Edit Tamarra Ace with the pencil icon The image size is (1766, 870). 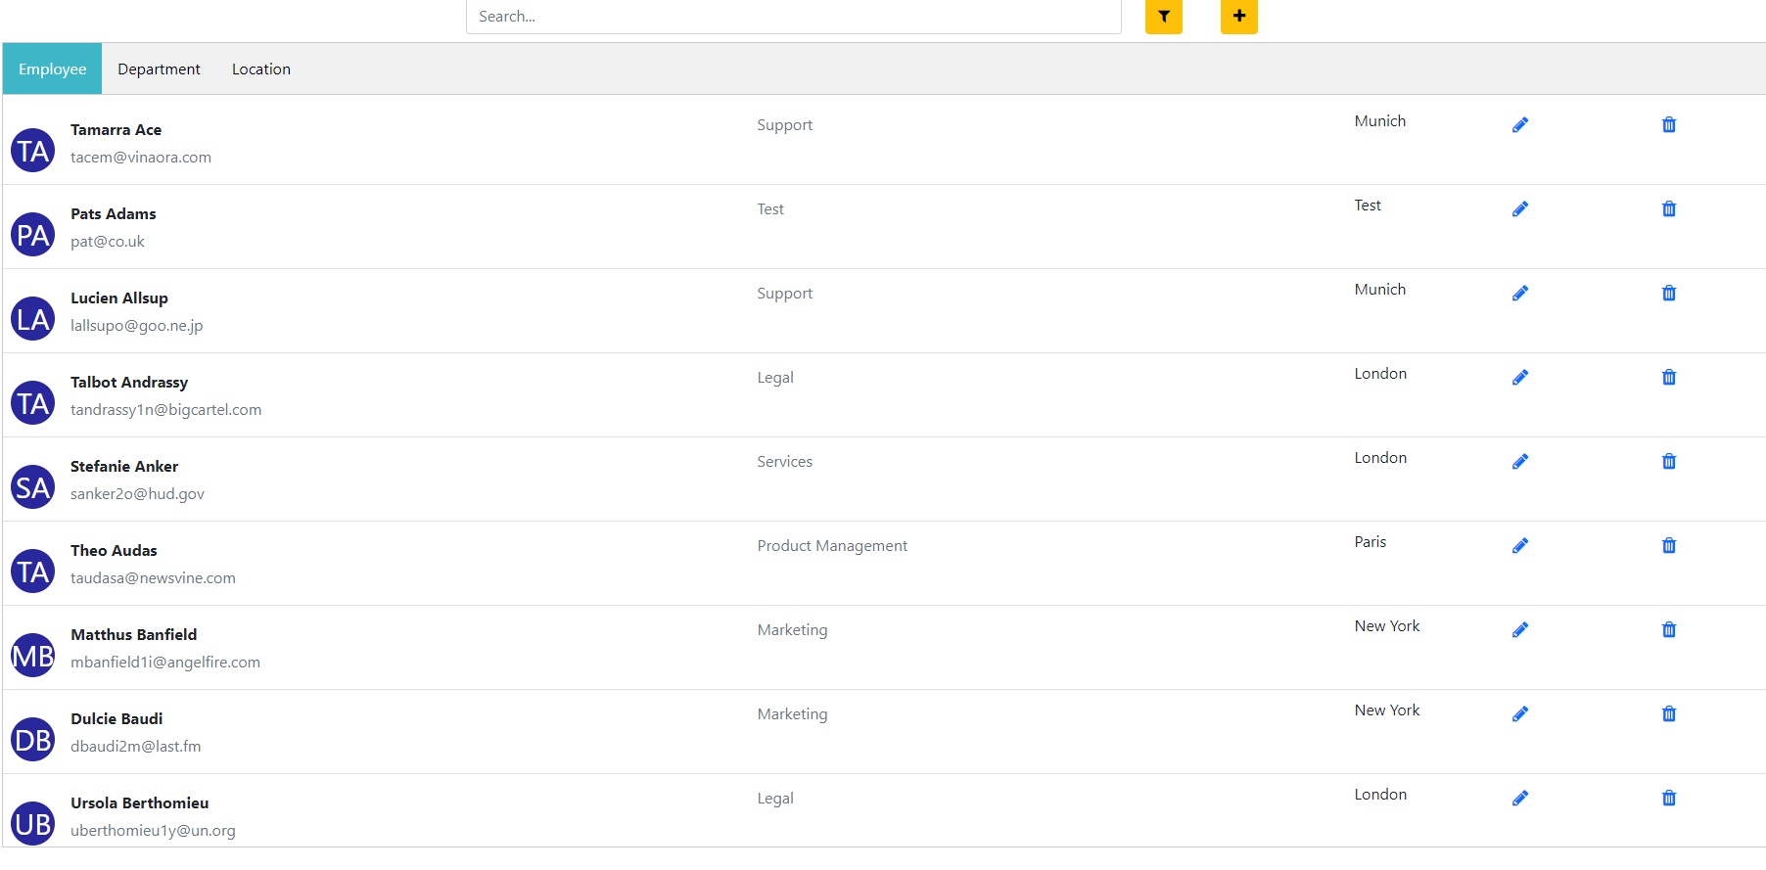[x=1519, y=125]
